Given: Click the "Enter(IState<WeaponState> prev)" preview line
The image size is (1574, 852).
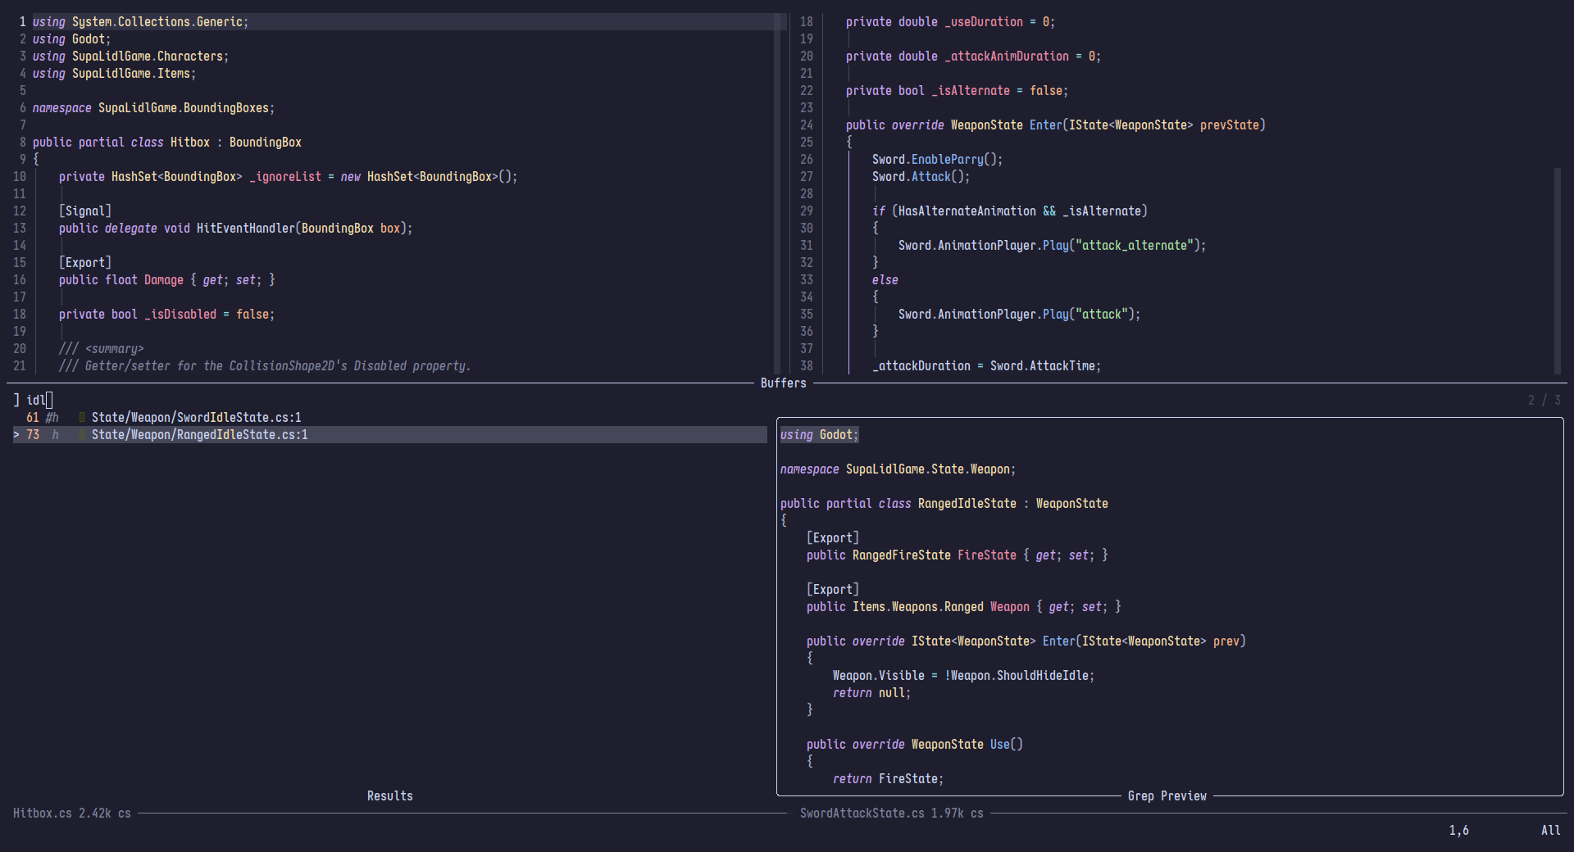Looking at the screenshot, I should [x=1026, y=641].
